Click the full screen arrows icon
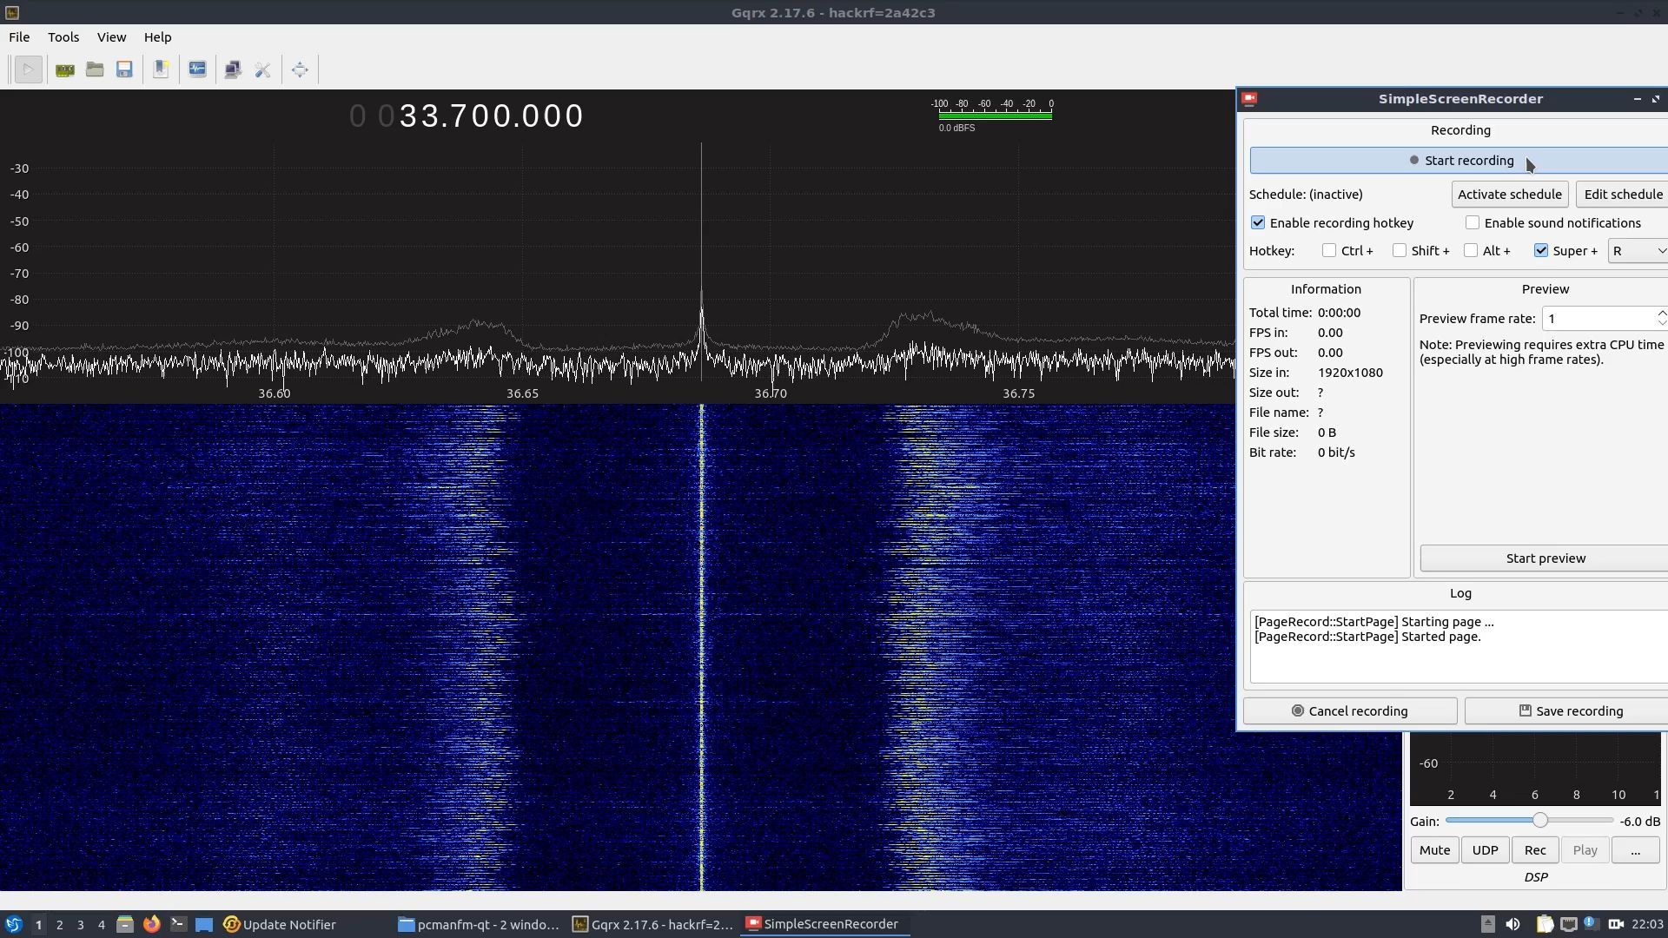 coord(300,70)
